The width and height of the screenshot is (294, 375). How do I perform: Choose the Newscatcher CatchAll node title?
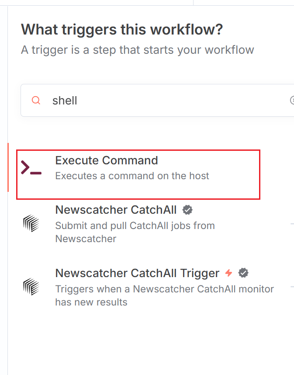click(x=116, y=210)
